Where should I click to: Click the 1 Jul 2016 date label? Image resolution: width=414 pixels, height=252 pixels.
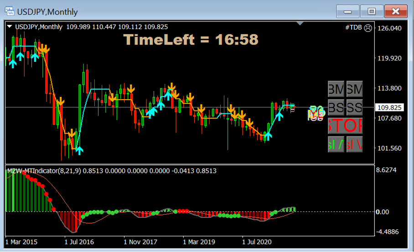(x=79, y=242)
